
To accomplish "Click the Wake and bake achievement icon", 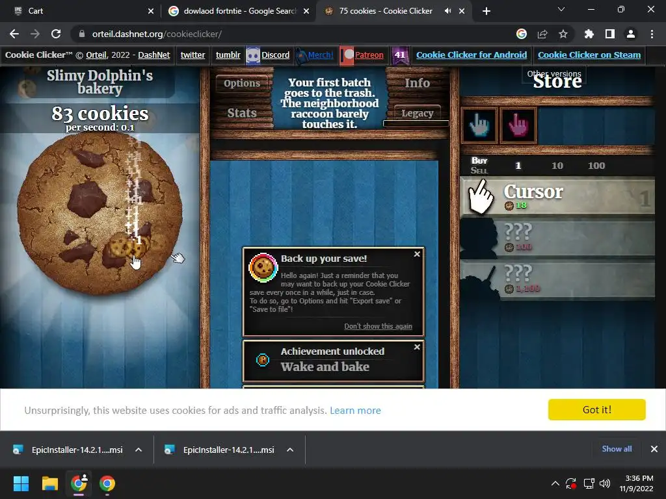I will point(263,360).
